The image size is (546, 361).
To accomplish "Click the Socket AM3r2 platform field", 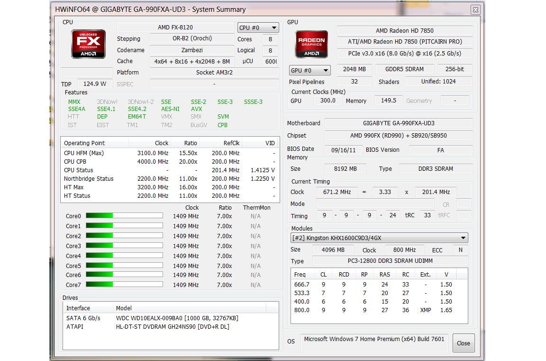I will tap(214, 73).
